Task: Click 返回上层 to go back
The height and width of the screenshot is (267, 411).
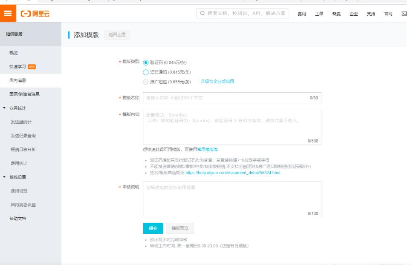Action: pyautogui.click(x=117, y=35)
